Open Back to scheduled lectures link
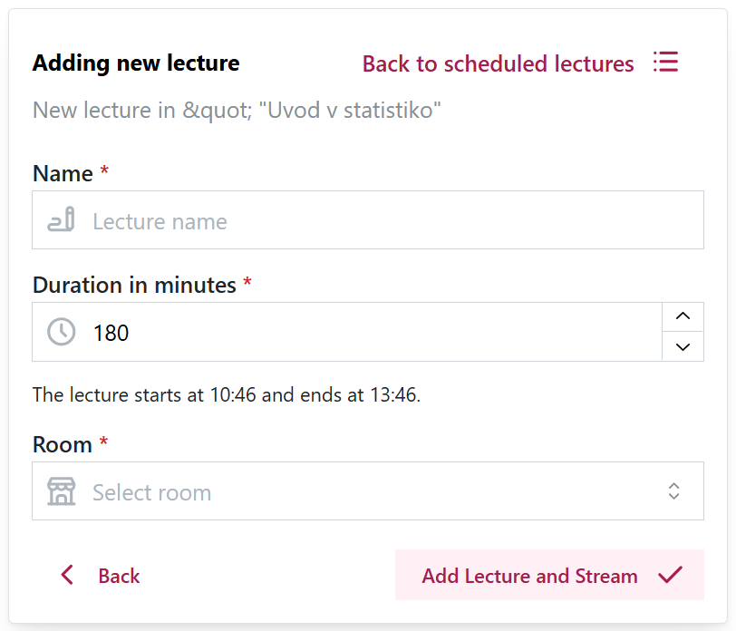Viewport: 736px width, 631px height. pos(498,63)
